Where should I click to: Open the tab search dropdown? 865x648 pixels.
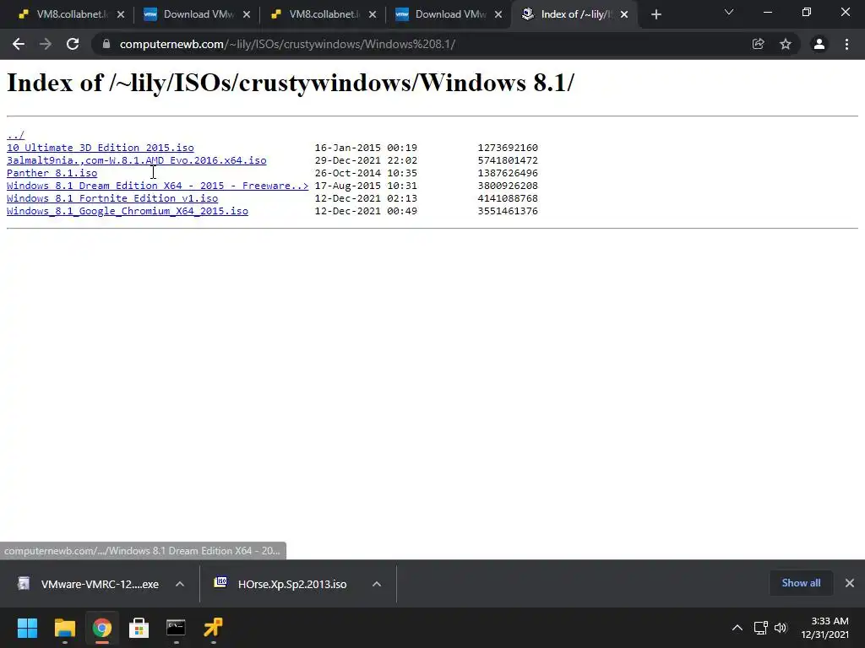729,12
